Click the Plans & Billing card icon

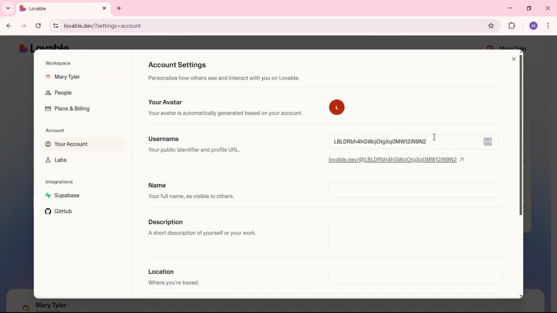pos(48,109)
